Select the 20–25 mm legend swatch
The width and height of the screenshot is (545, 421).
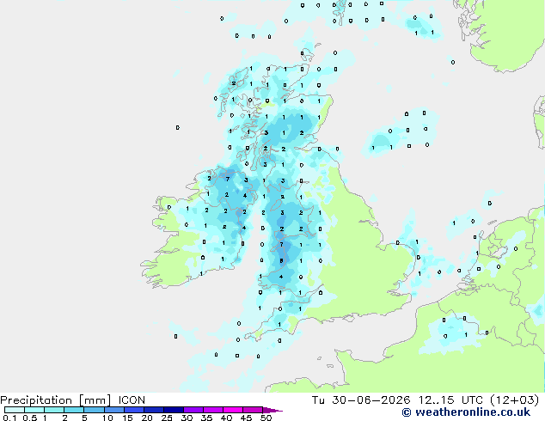pos(154,410)
